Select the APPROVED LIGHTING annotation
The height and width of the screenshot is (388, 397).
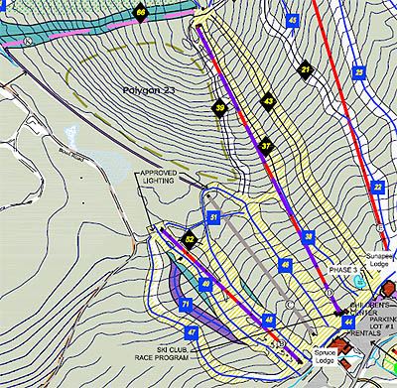coord(159,177)
